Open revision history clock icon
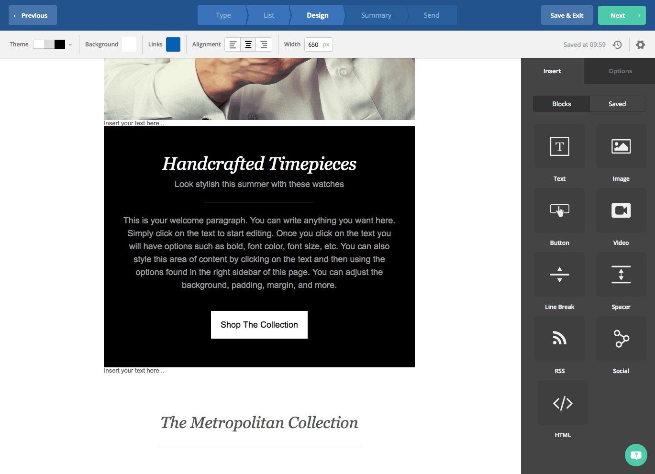The image size is (655, 474). click(617, 44)
